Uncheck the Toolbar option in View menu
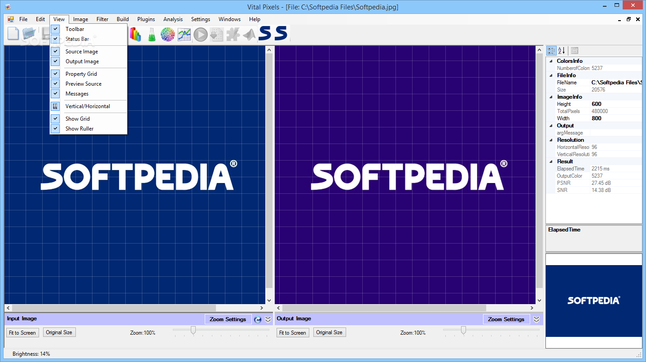The height and width of the screenshot is (362, 646). 88,29
